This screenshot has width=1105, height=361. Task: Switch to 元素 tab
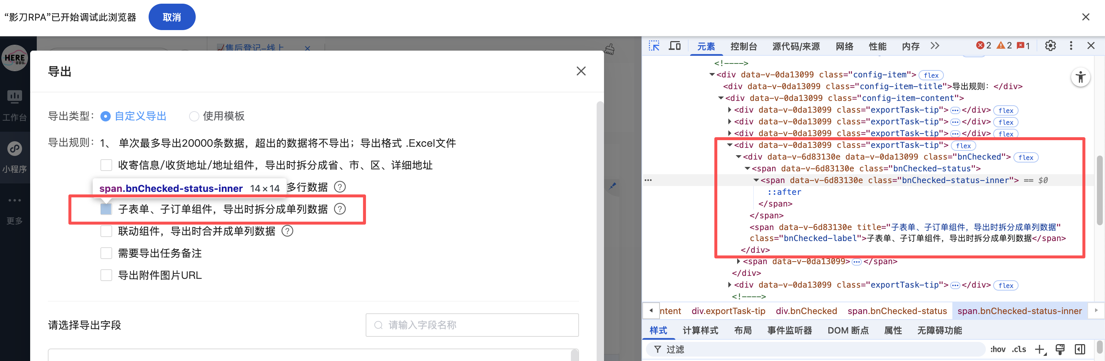[x=706, y=46]
